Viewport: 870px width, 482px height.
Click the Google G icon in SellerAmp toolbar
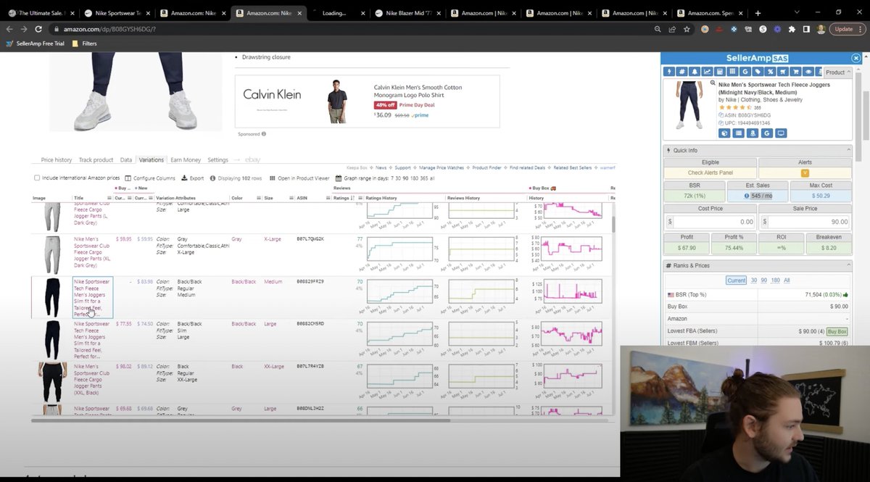click(x=745, y=72)
